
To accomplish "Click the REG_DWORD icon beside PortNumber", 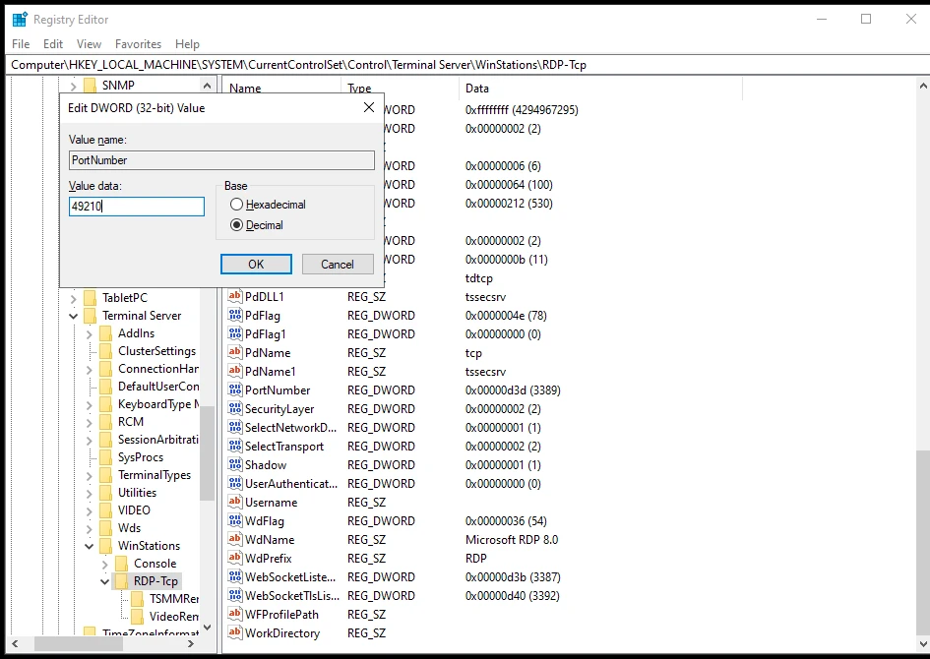I will 233,389.
